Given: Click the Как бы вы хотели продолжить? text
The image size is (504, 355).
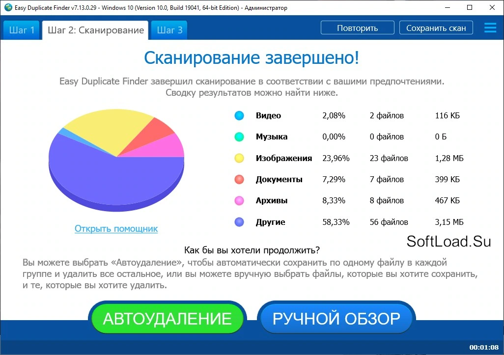Looking at the screenshot, I should point(252,250).
